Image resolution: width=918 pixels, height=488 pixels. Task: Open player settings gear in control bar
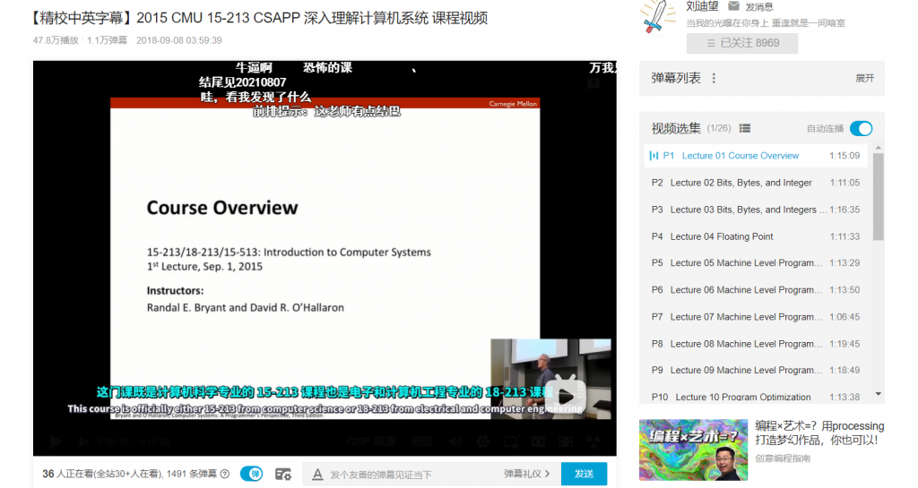click(483, 441)
